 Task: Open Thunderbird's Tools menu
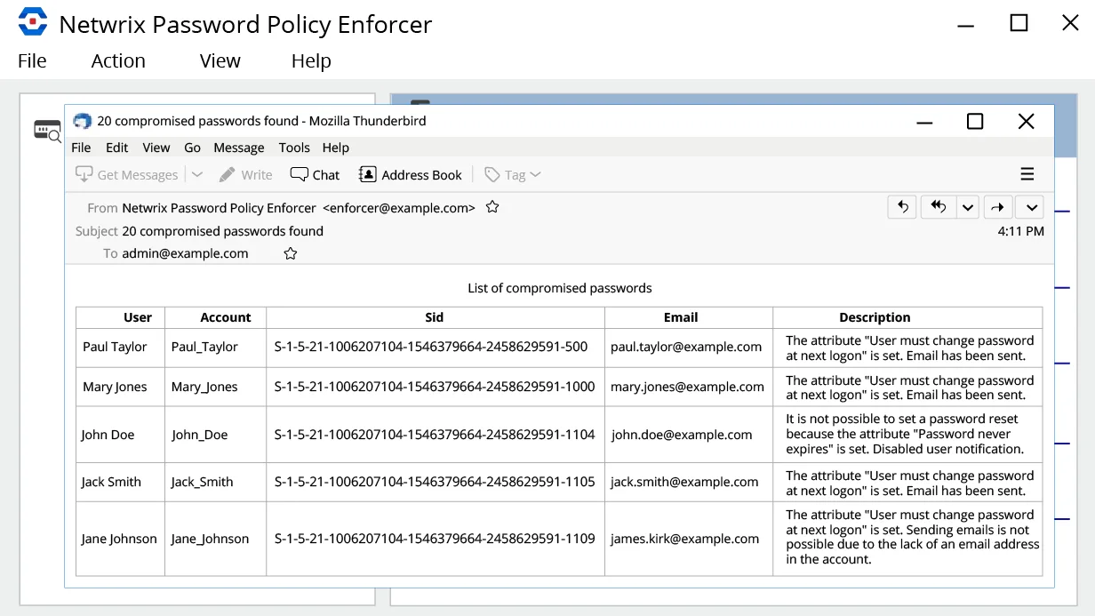click(294, 148)
